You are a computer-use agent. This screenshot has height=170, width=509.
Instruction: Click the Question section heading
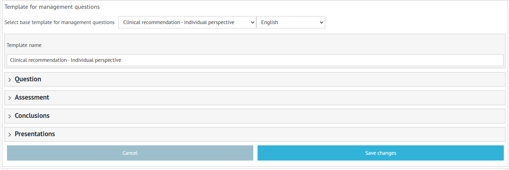coord(28,79)
